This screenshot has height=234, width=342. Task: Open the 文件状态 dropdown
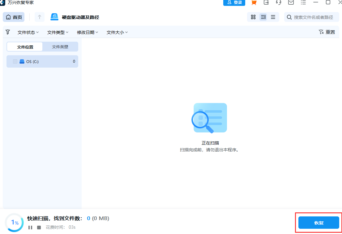(28, 32)
